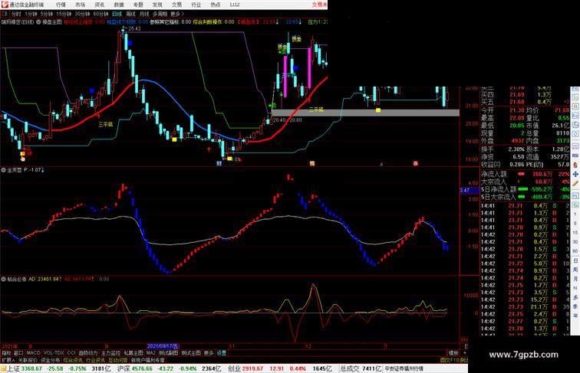Open the 发现 menu
This screenshot has width=580, height=373.
point(157,5)
